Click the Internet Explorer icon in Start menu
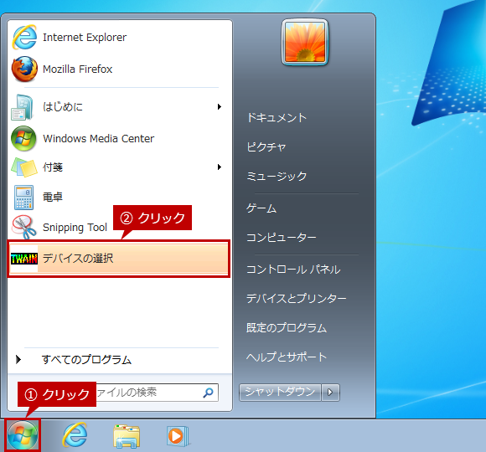 pos(24,37)
